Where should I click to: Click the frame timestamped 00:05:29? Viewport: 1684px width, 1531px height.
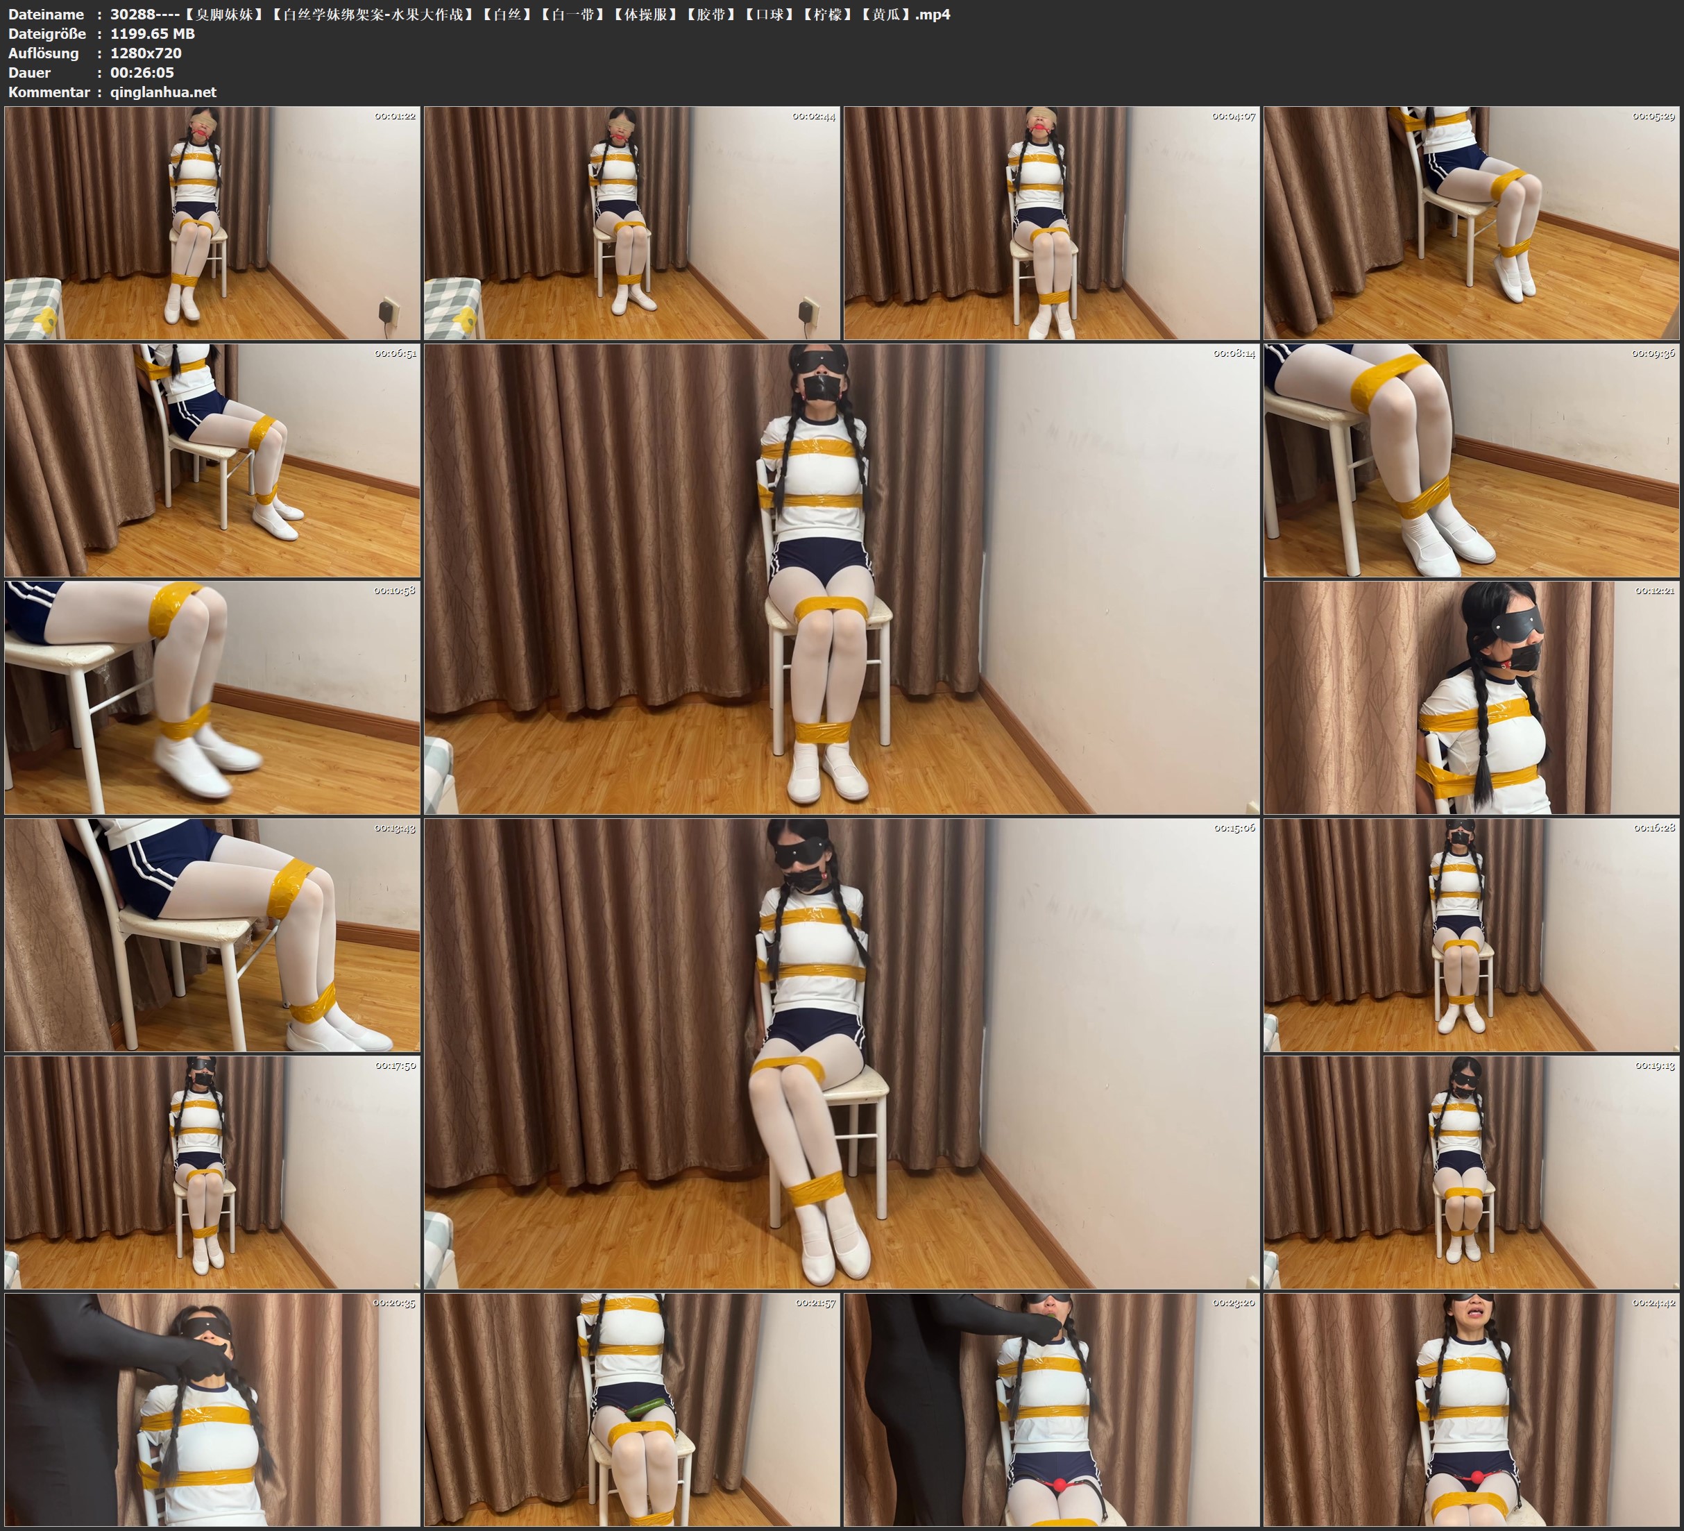(1471, 222)
